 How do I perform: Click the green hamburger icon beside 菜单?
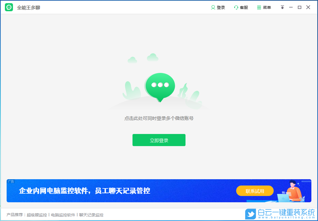pyautogui.click(x=258, y=7)
